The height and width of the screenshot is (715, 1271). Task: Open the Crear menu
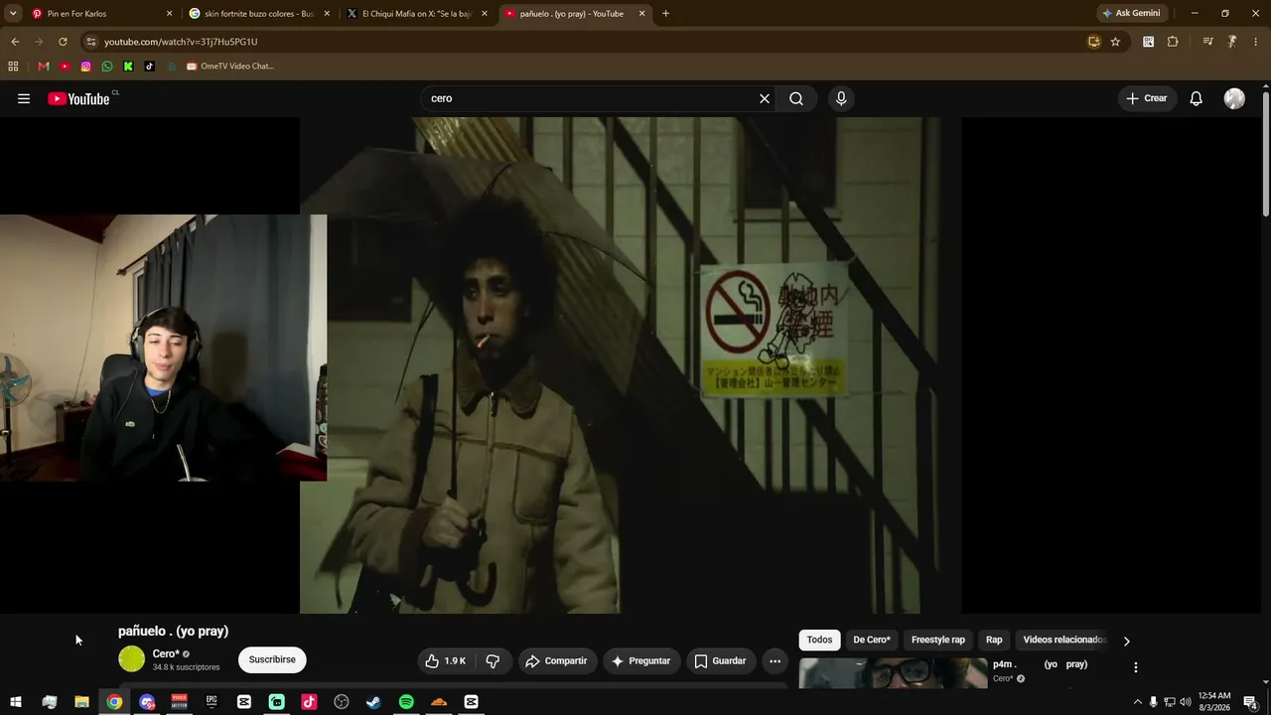1147,98
